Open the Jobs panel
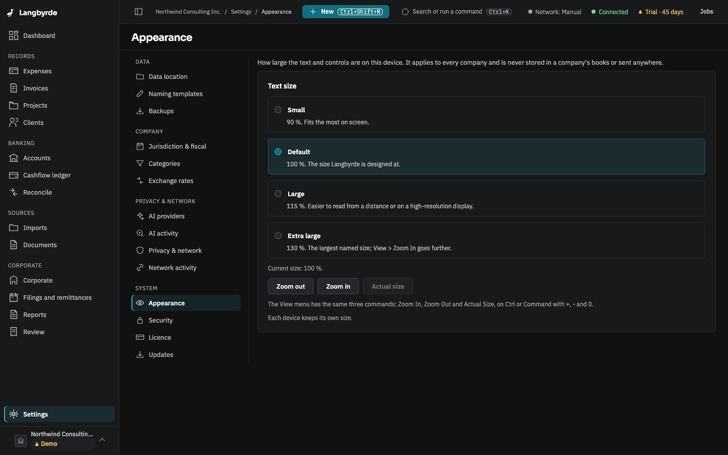The height and width of the screenshot is (455, 728). pyautogui.click(x=706, y=12)
